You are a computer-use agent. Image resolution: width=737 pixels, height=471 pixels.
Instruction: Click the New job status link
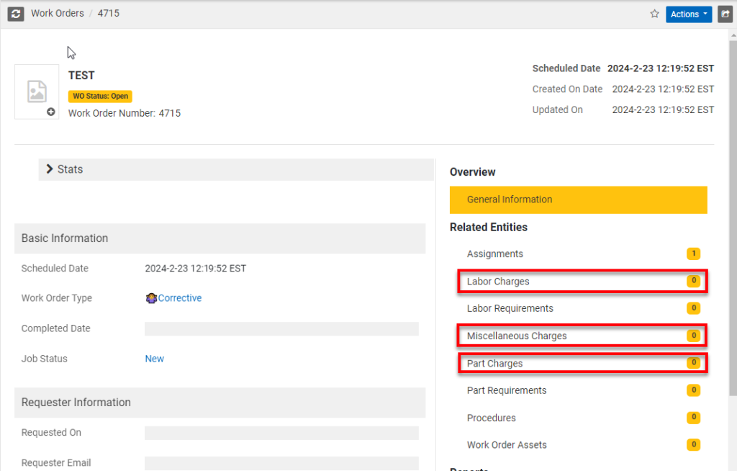point(154,358)
